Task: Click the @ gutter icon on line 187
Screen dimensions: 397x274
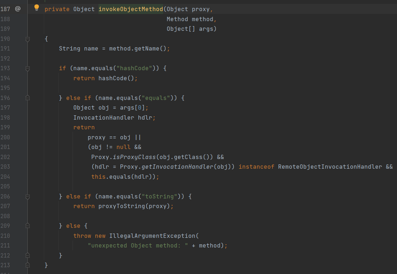Action: [18, 9]
